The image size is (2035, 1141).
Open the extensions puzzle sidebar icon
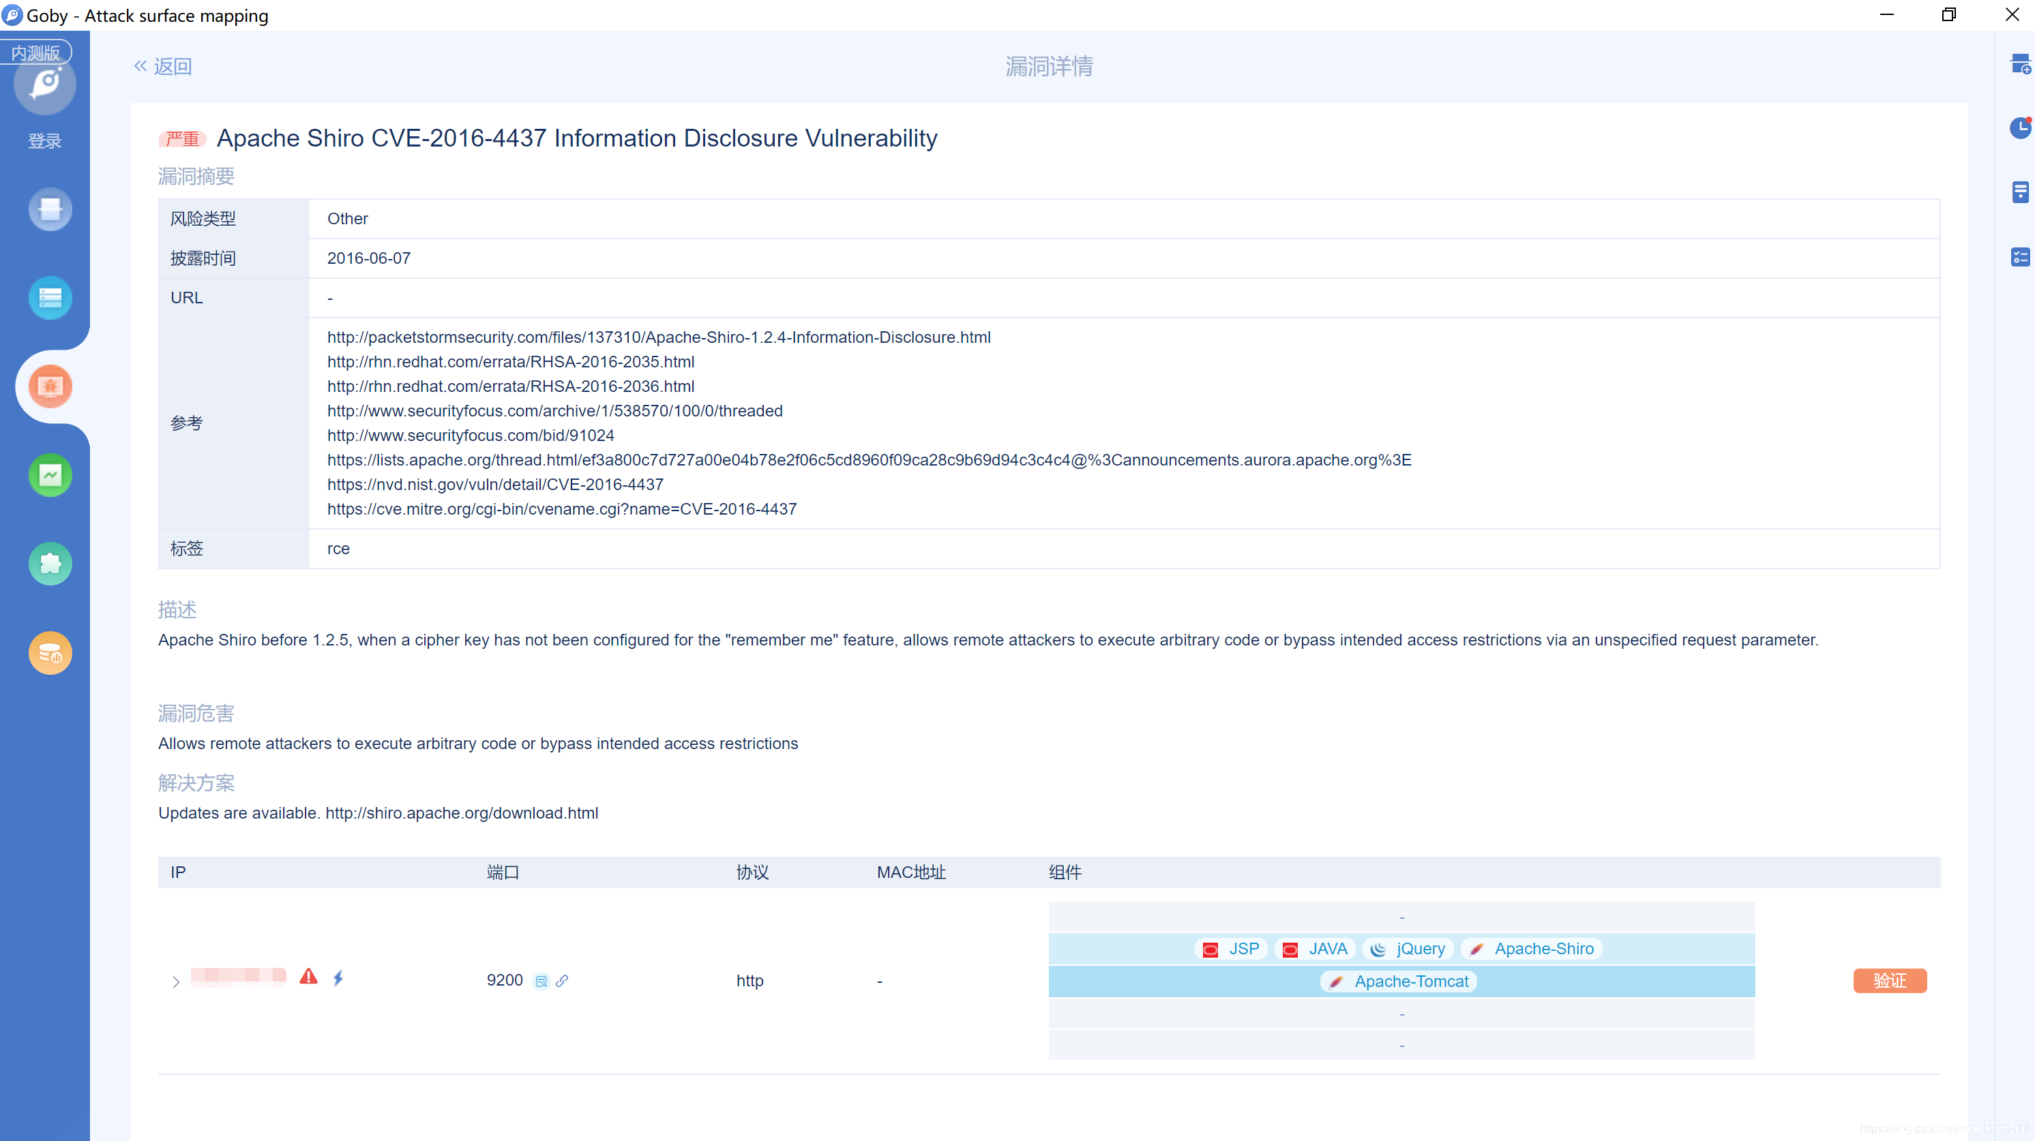coord(50,564)
